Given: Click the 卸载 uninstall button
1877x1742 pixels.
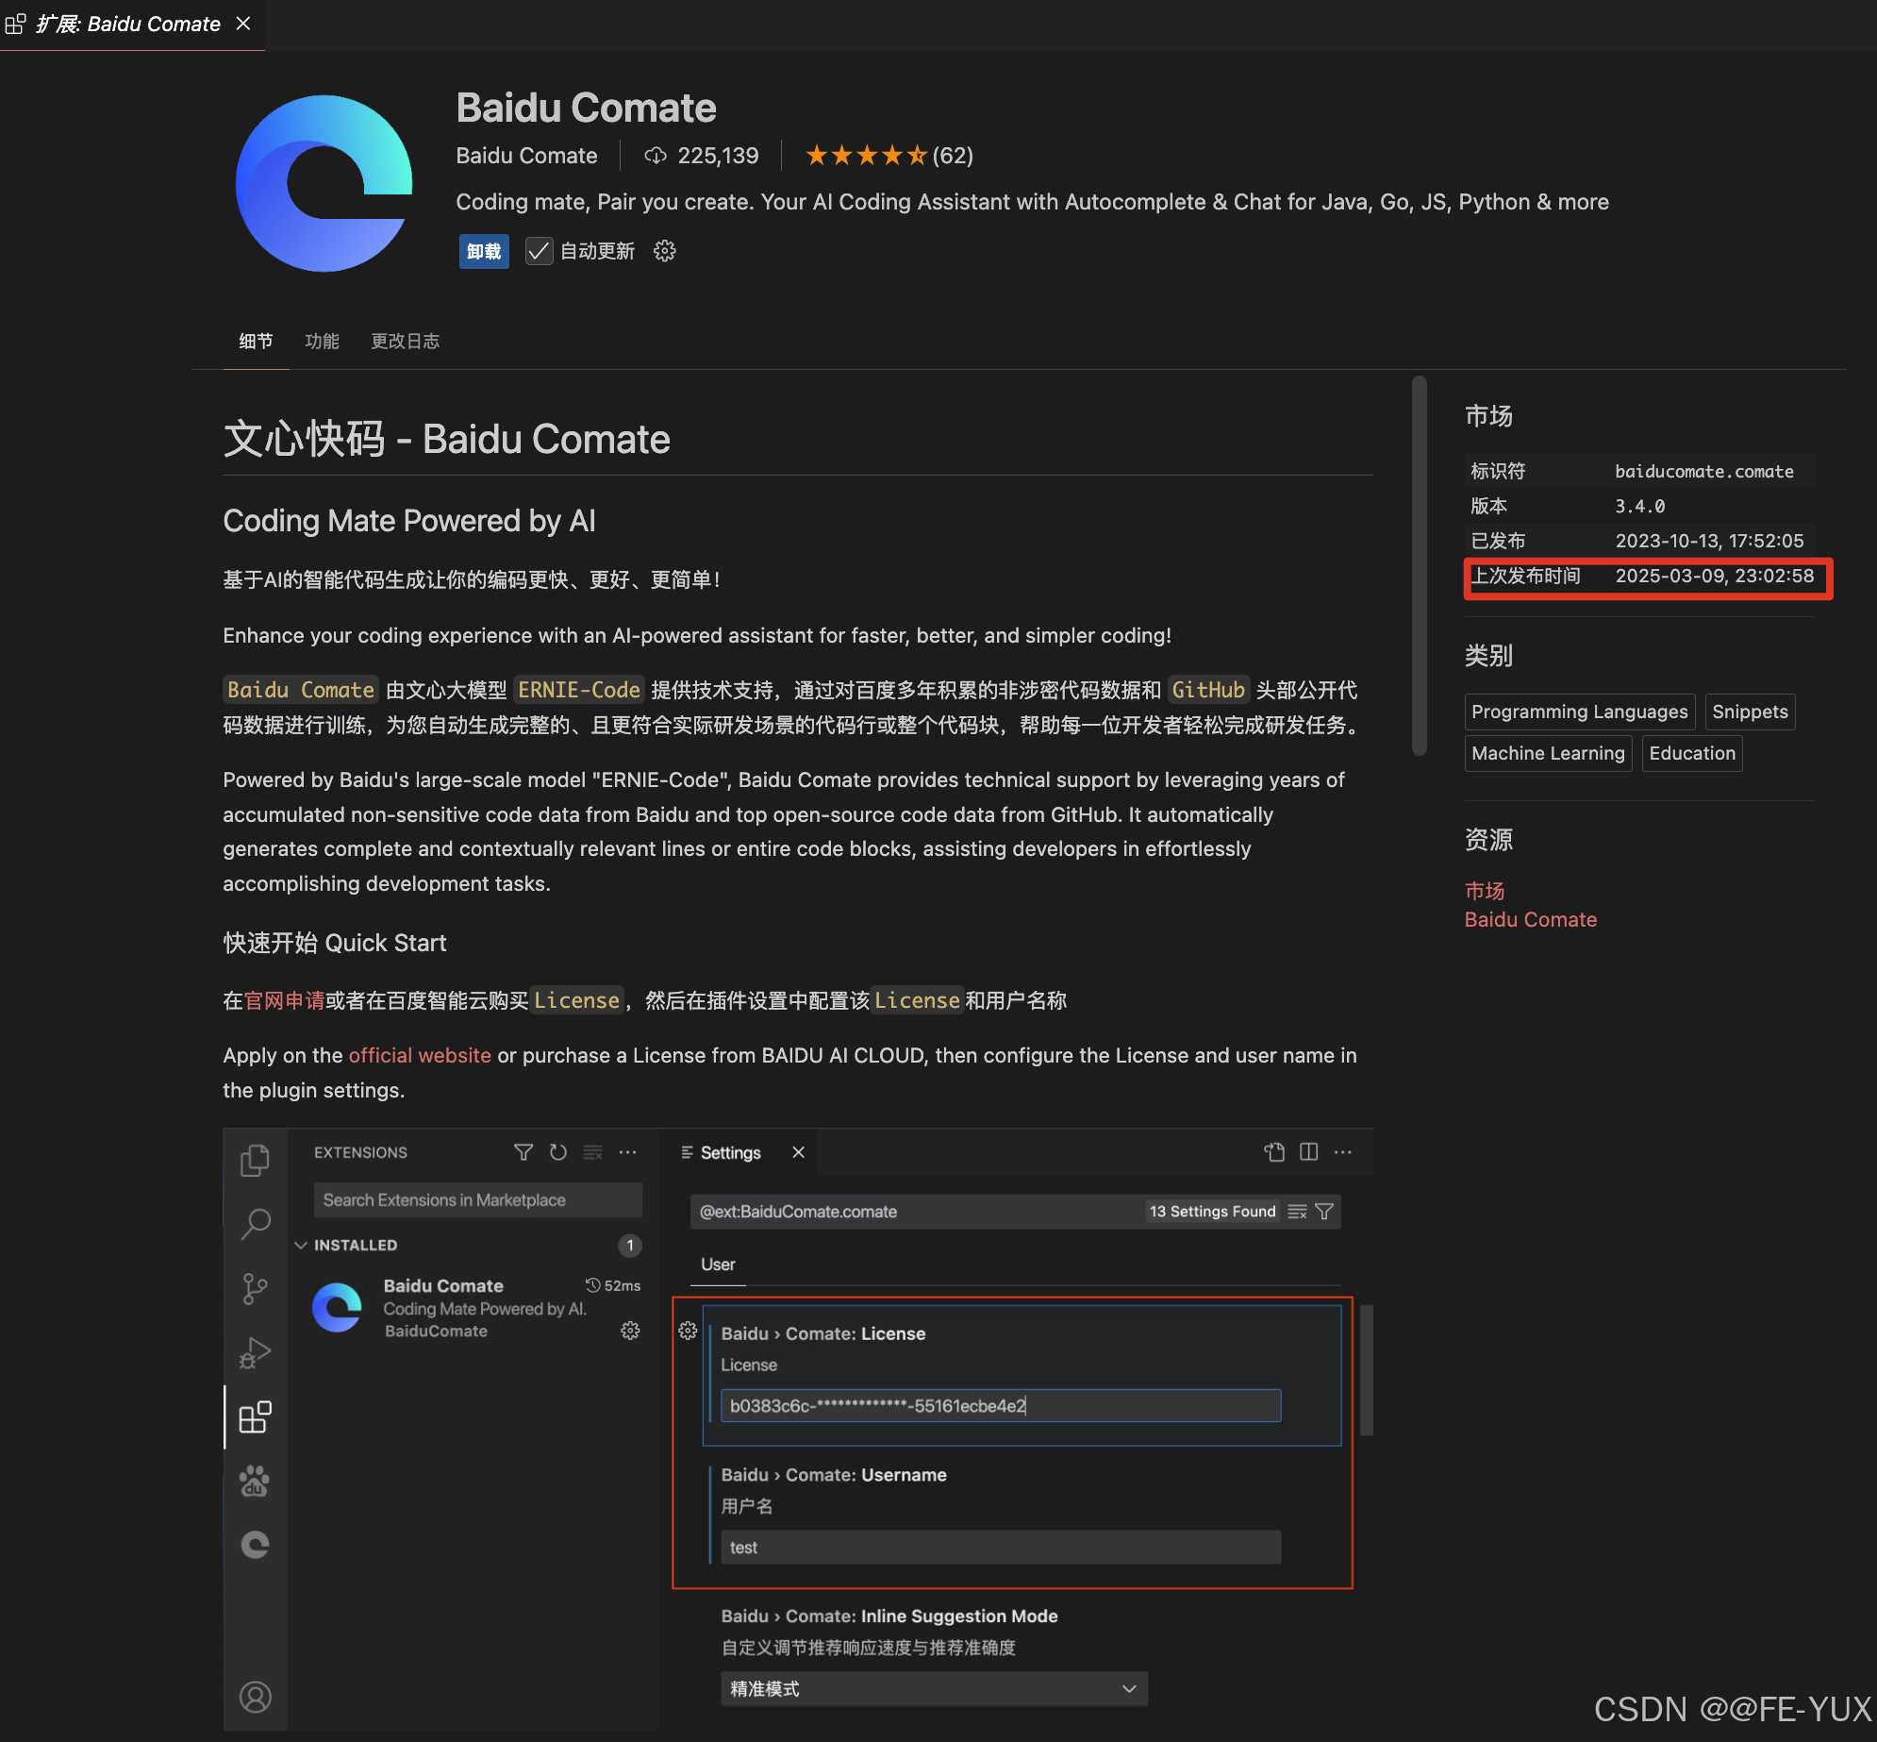Looking at the screenshot, I should click(x=484, y=251).
